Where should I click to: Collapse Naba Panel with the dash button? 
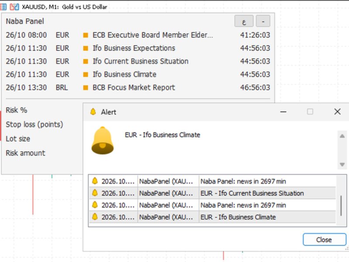click(x=263, y=21)
